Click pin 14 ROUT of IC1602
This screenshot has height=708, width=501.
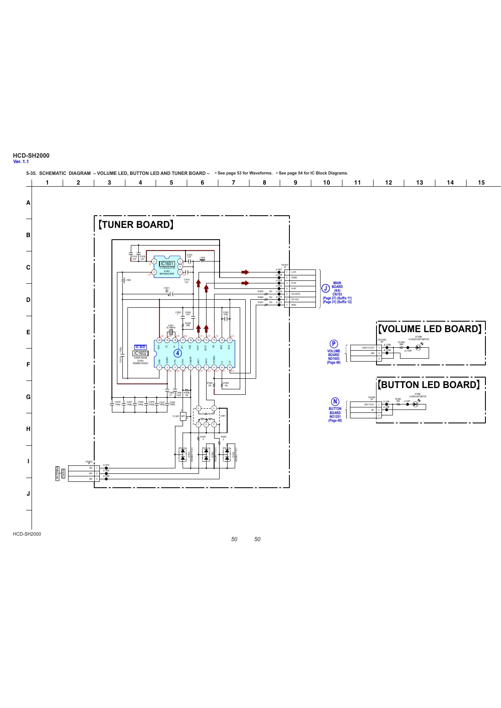[206, 340]
